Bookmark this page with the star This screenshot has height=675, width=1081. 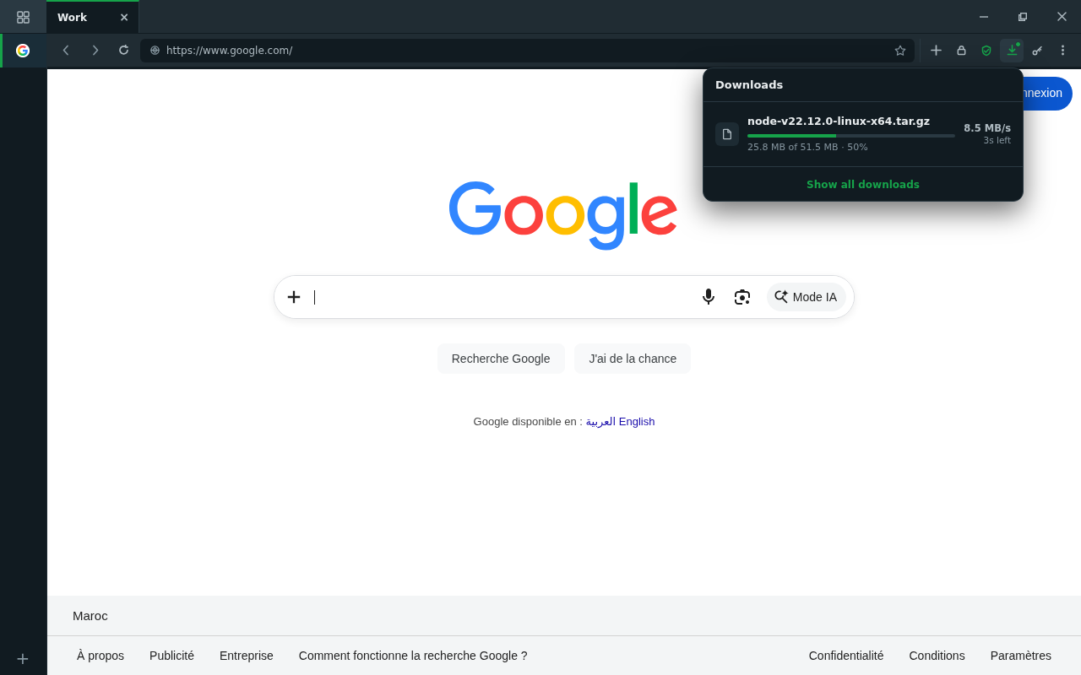[x=900, y=51]
